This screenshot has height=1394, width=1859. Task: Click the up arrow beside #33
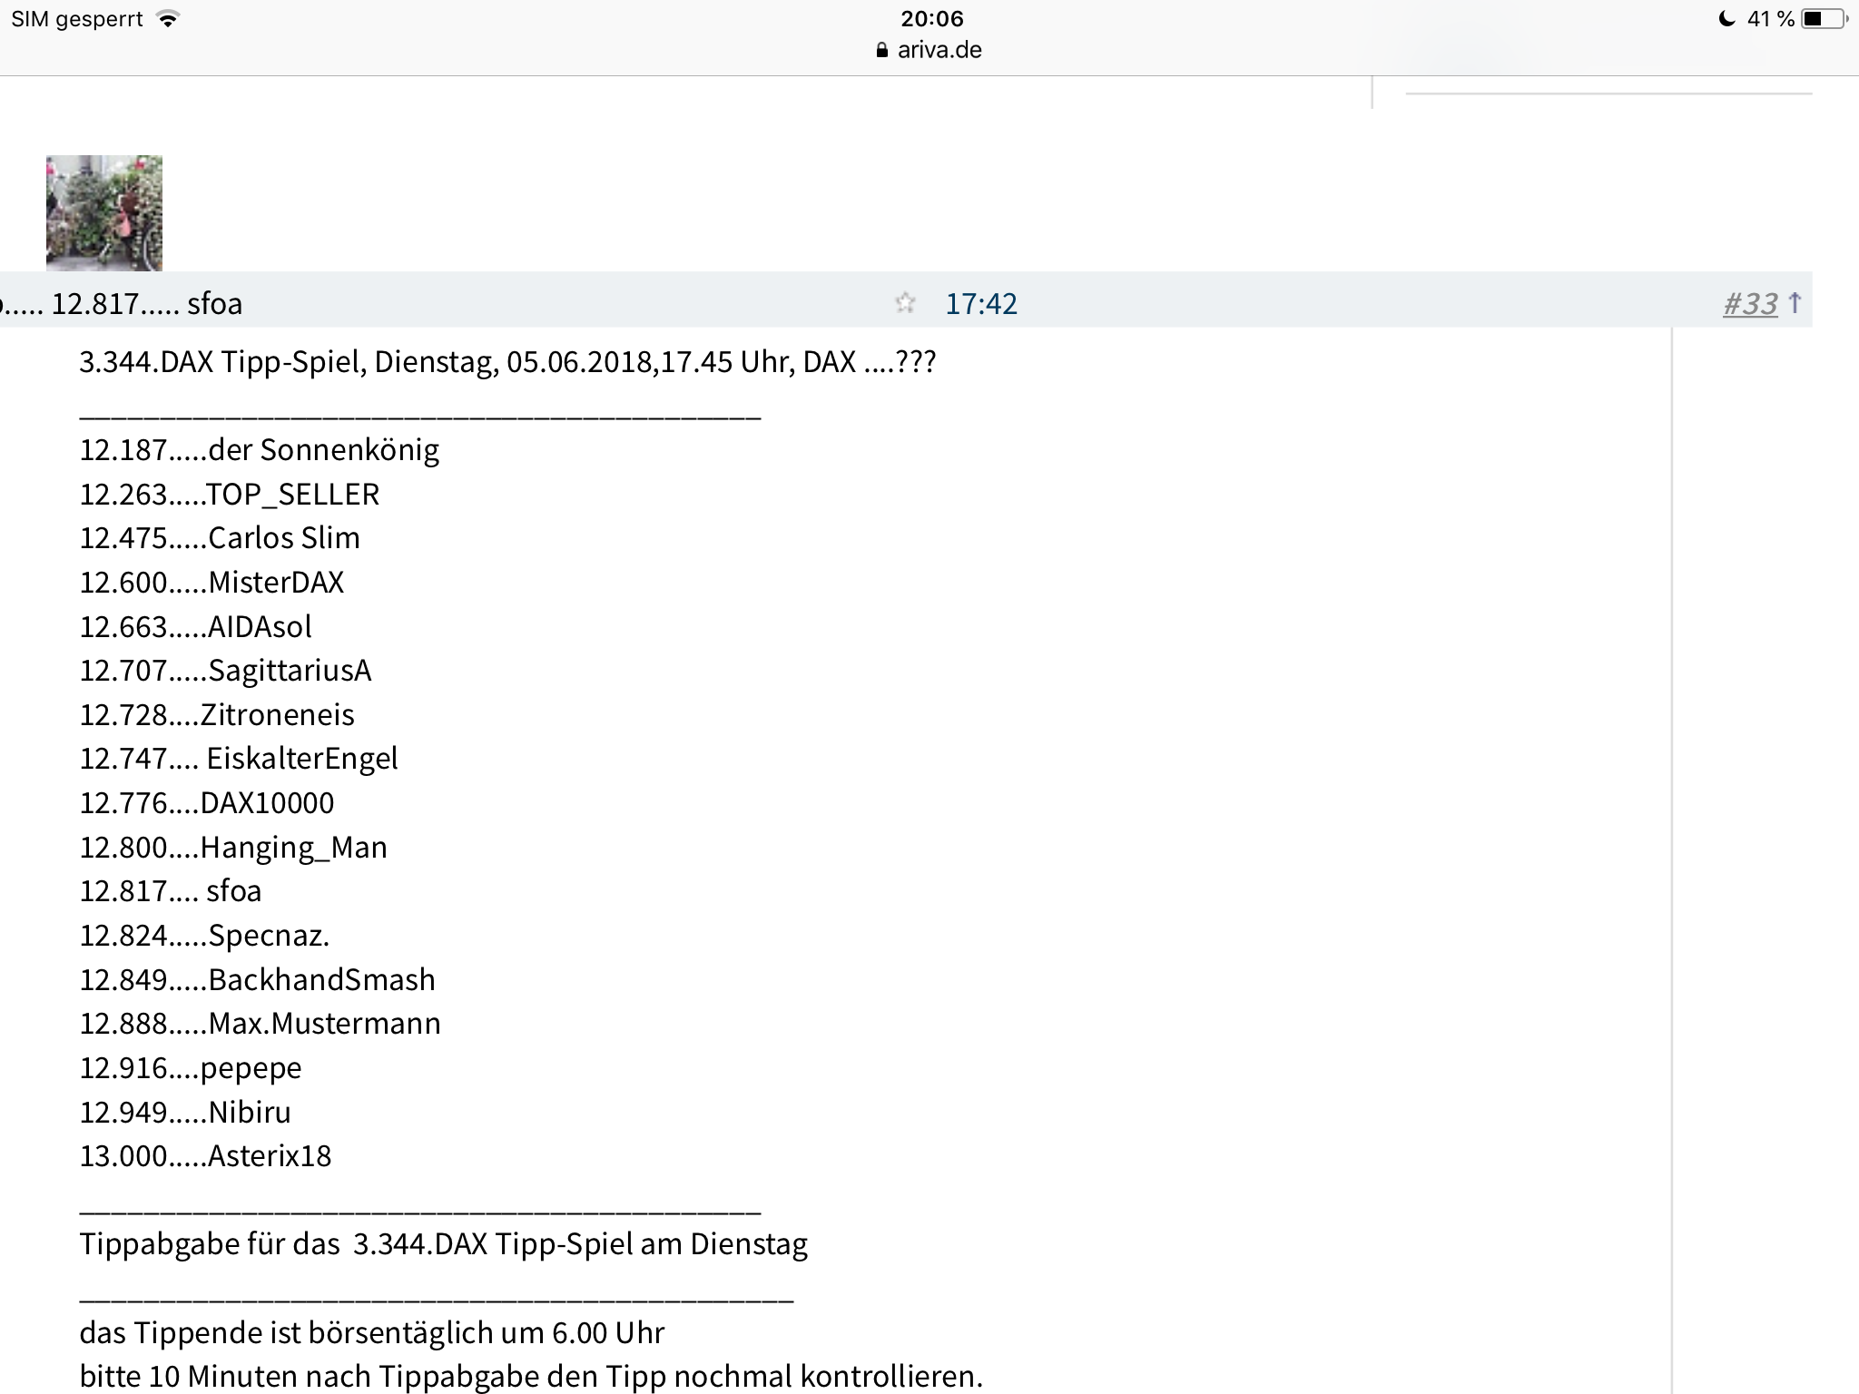(1795, 302)
